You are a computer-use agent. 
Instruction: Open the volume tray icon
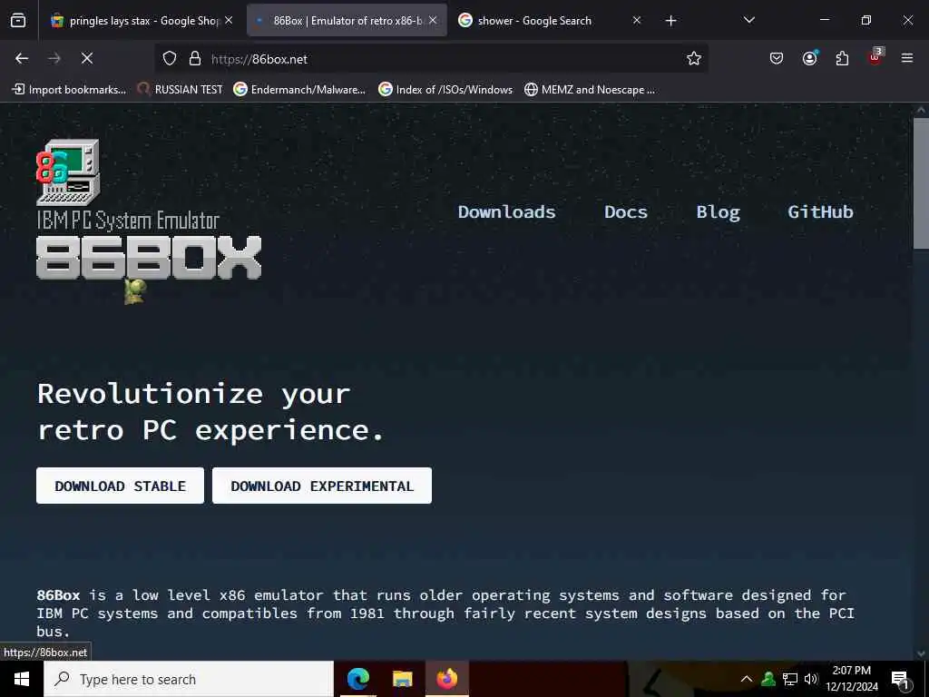tap(811, 679)
